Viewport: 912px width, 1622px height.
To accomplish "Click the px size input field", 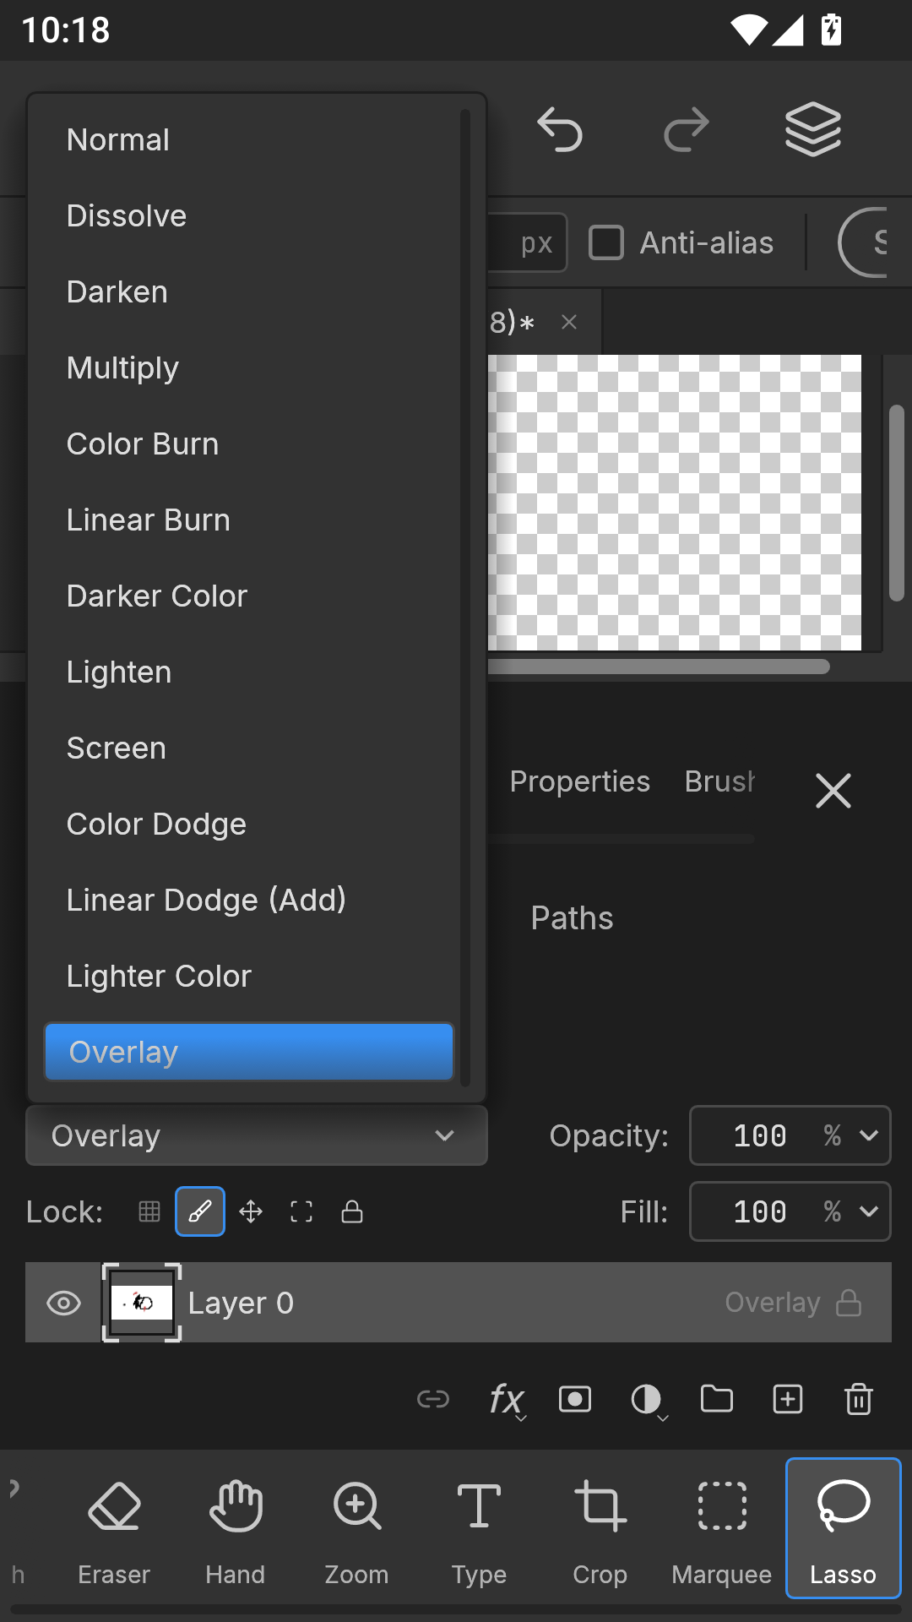I will coord(527,242).
